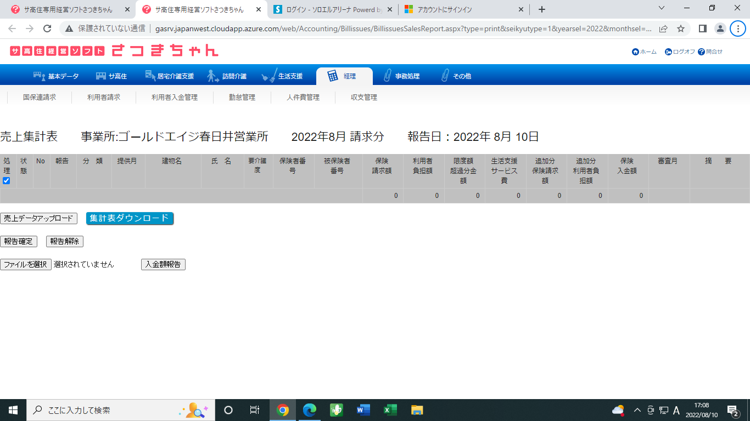Select the 訪問介護 walking person icon
The height and width of the screenshot is (421, 750).
pyautogui.click(x=213, y=76)
